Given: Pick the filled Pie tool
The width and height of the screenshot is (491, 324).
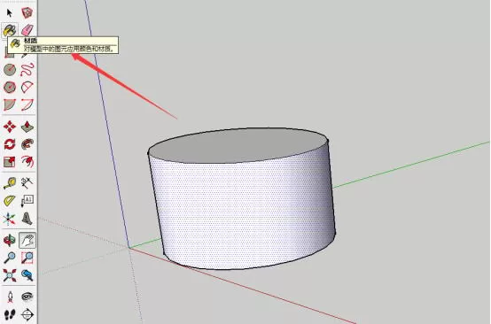Looking at the screenshot, I should pyautogui.click(x=10, y=104).
